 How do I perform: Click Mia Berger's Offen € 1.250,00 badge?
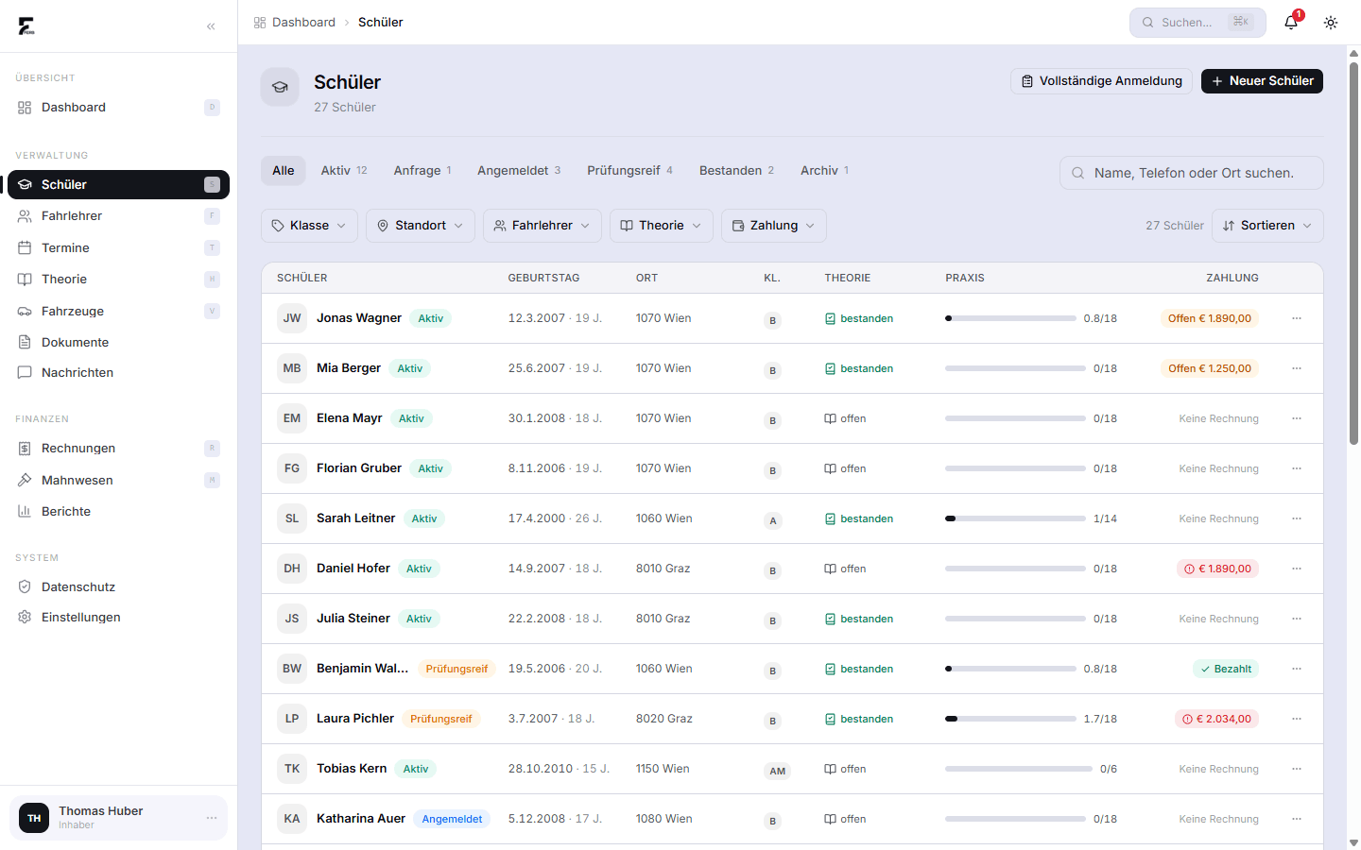(x=1209, y=368)
